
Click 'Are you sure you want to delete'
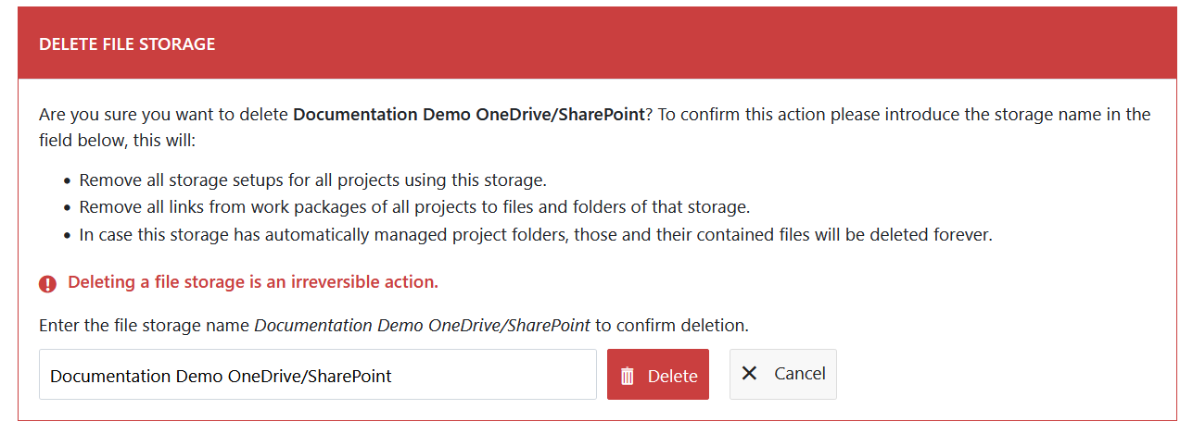point(164,115)
